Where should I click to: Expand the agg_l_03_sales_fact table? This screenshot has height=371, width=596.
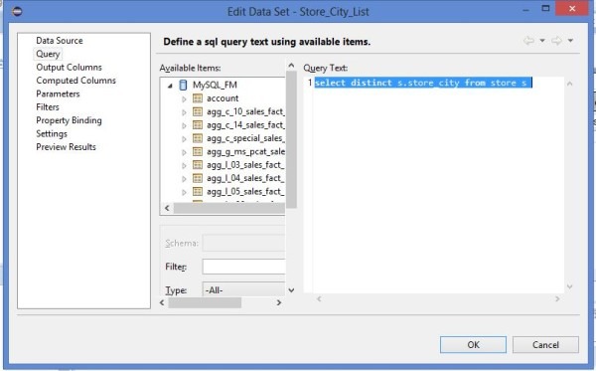[184, 166]
